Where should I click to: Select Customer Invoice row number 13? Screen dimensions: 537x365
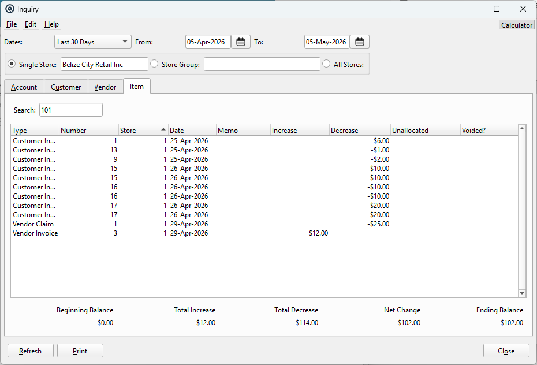(x=264, y=150)
